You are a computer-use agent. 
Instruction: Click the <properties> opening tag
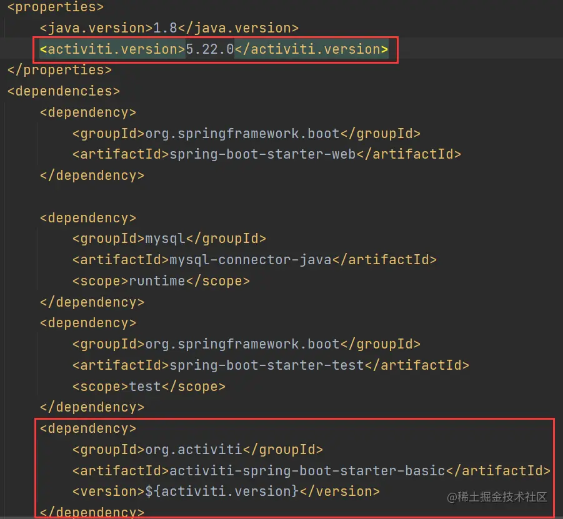pos(54,7)
